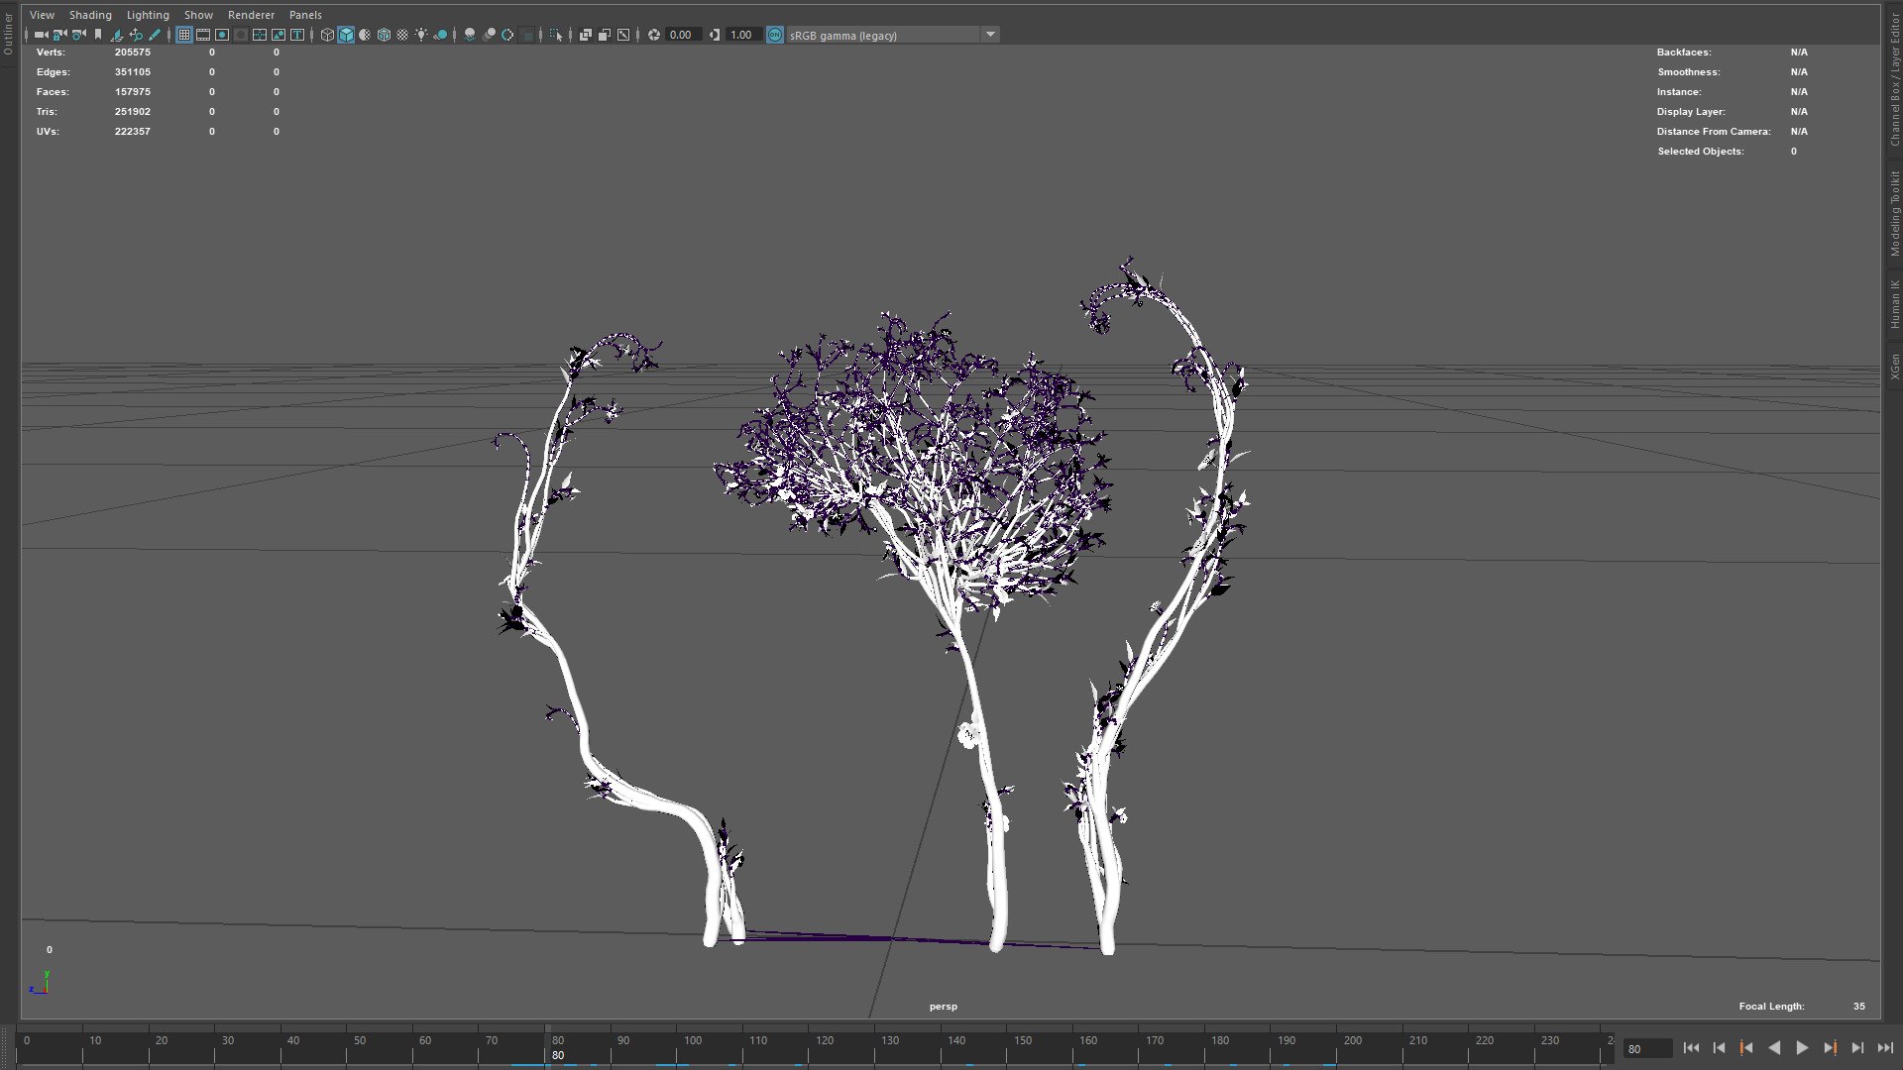This screenshot has width=1903, height=1070.
Task: Go to start of playback range
Action: pyautogui.click(x=1691, y=1048)
